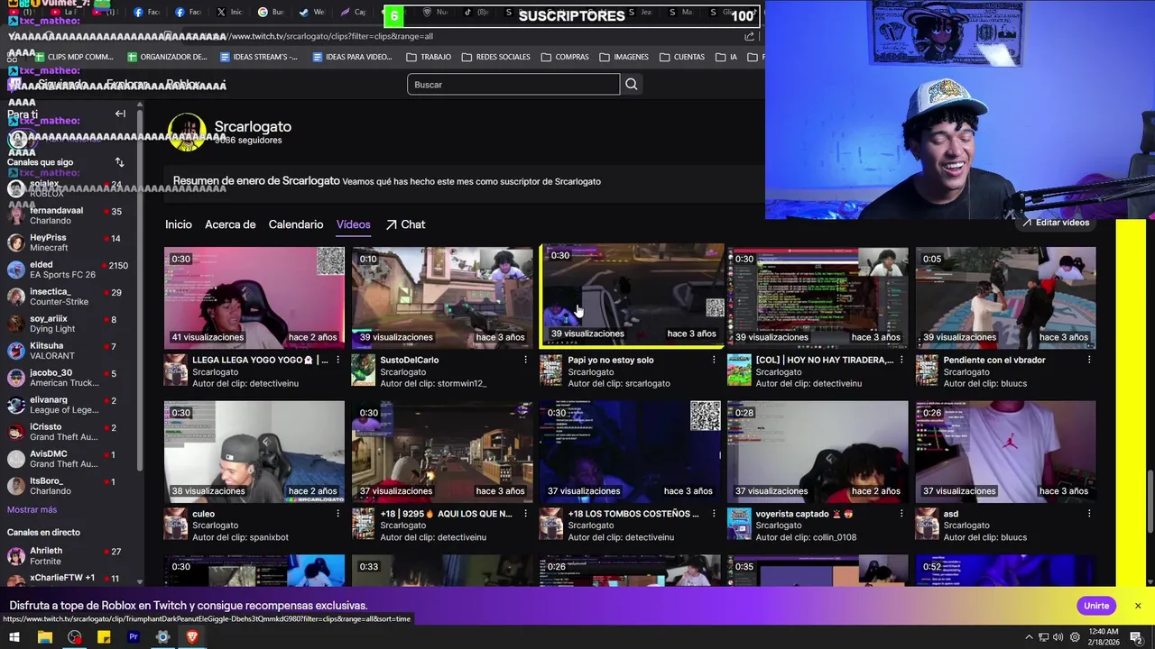Collapse the Para ti sidebar arrow

click(120, 114)
